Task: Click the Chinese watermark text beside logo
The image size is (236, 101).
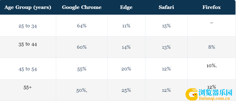Action: click(216, 93)
